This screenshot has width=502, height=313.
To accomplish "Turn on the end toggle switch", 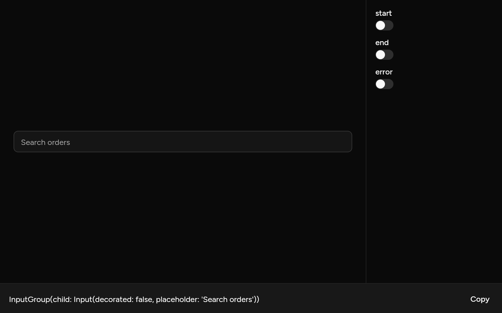I will [x=384, y=55].
